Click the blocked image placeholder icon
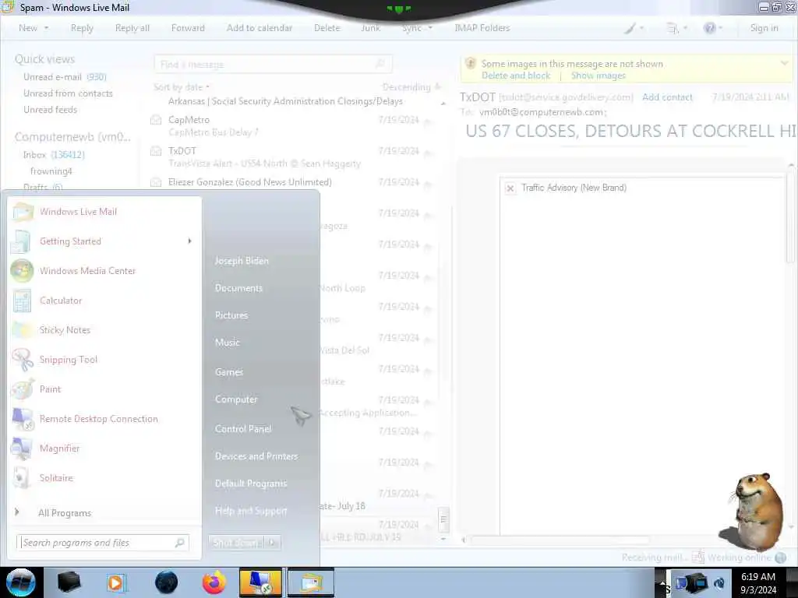The height and width of the screenshot is (598, 798). pyautogui.click(x=510, y=188)
